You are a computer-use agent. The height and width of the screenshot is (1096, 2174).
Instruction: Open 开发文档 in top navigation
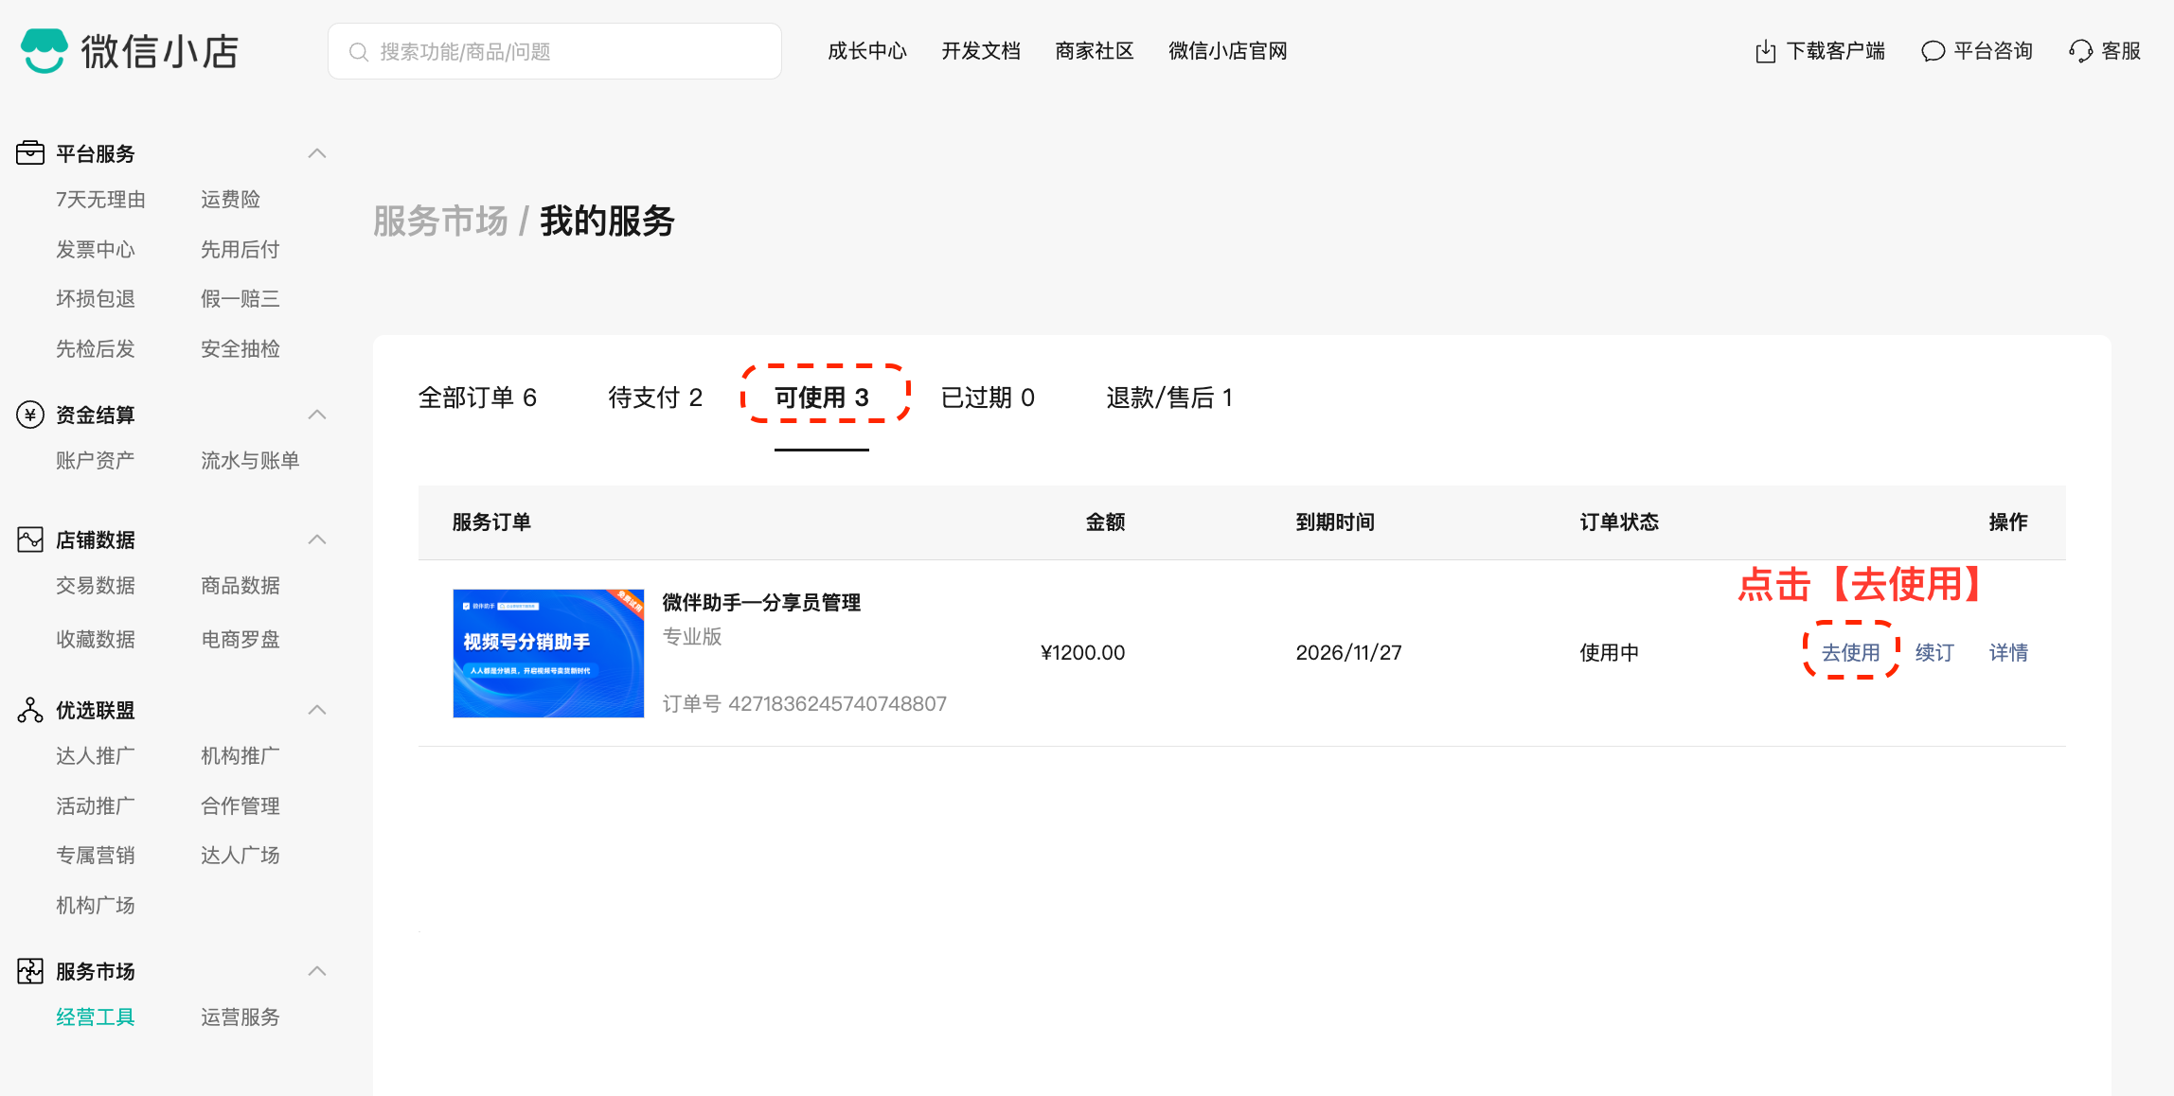[x=980, y=51]
